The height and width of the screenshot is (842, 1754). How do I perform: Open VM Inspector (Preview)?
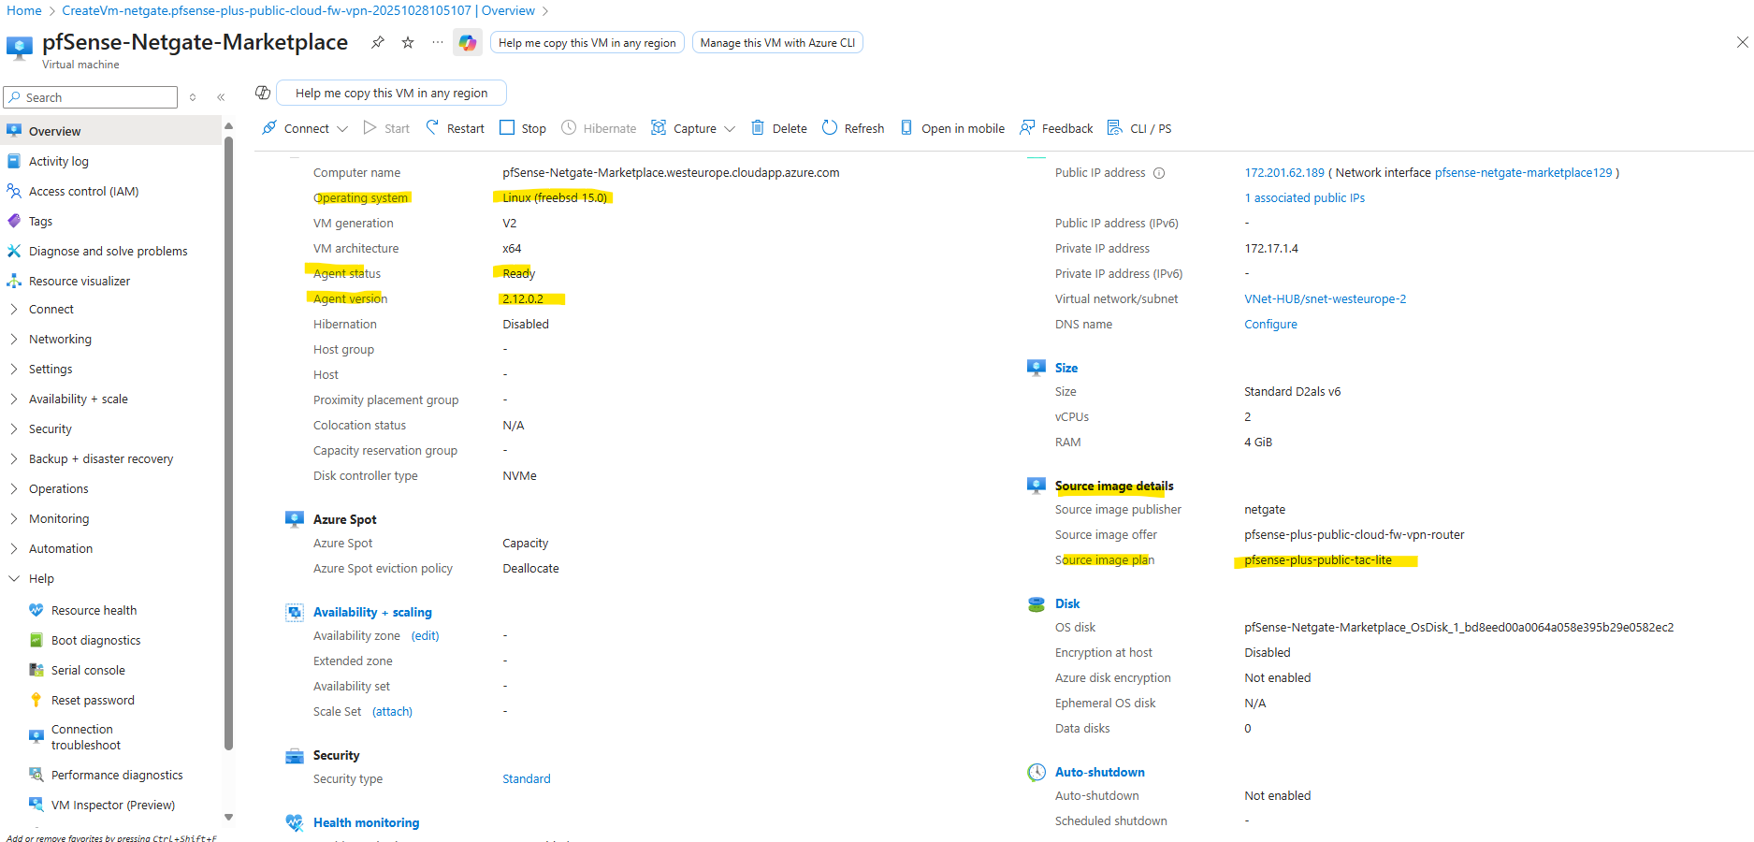(x=112, y=805)
